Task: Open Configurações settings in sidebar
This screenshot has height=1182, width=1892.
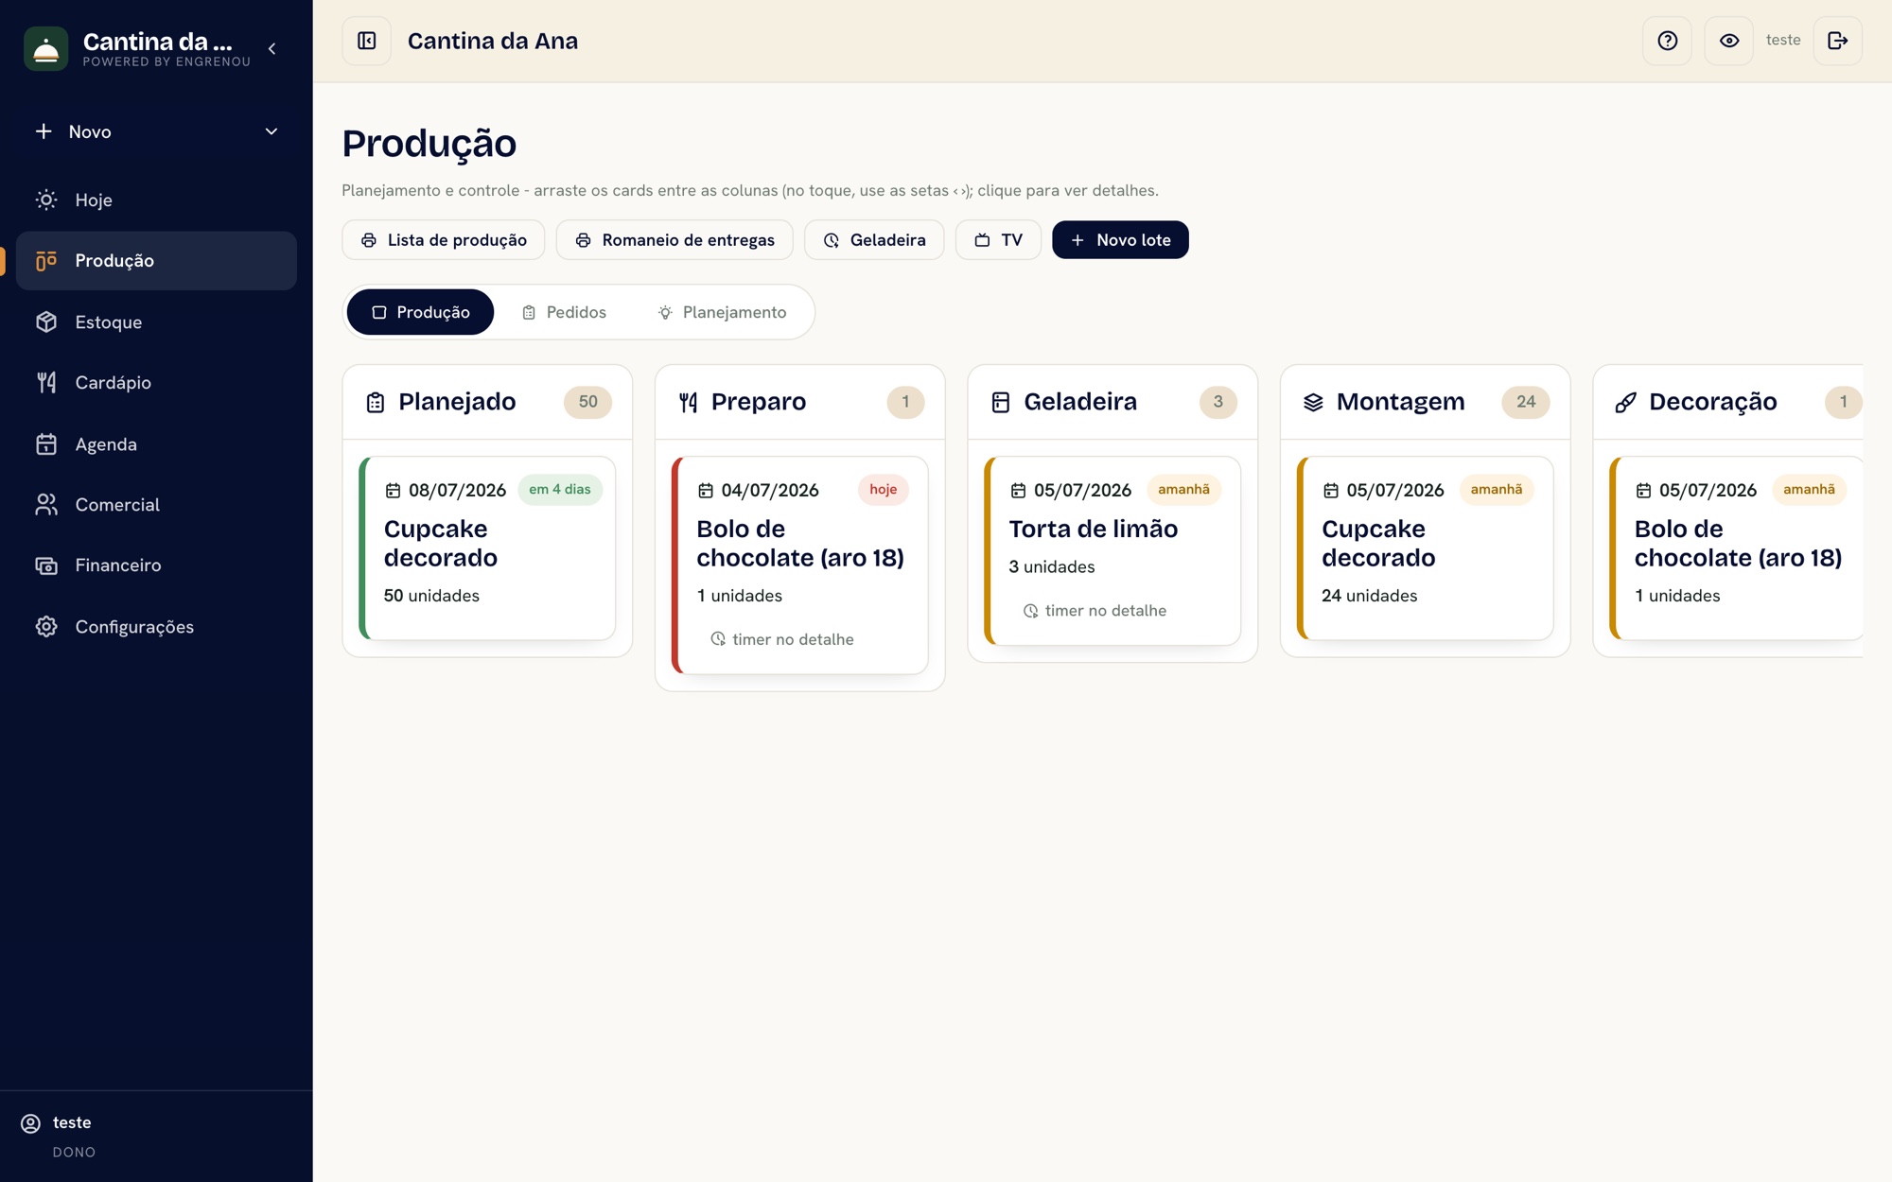Action: [156, 626]
